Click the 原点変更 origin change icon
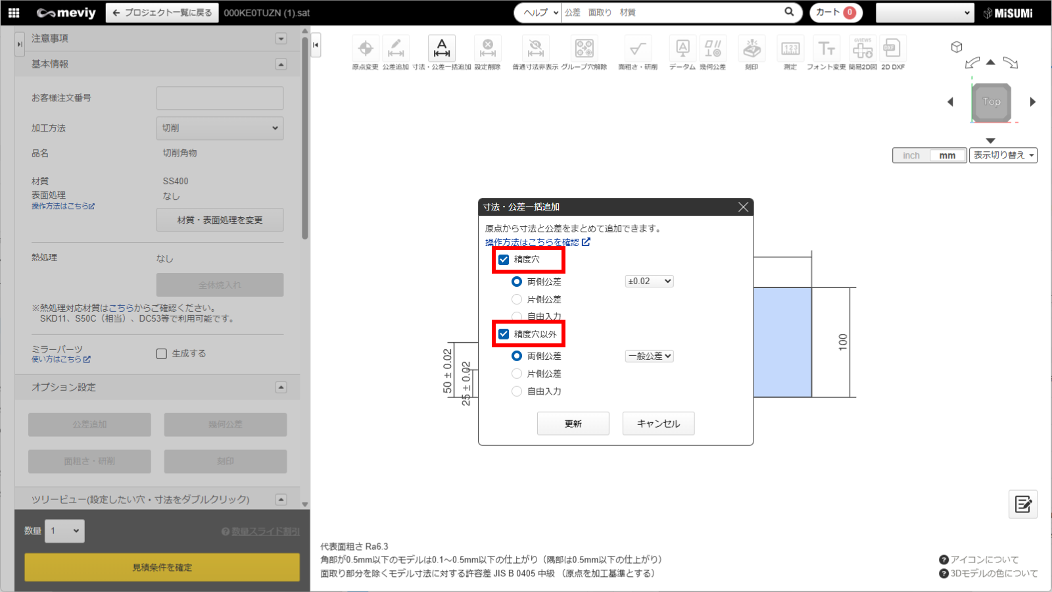 pos(366,49)
